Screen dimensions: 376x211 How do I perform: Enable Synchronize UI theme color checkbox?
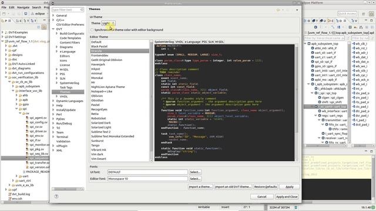click(92, 30)
